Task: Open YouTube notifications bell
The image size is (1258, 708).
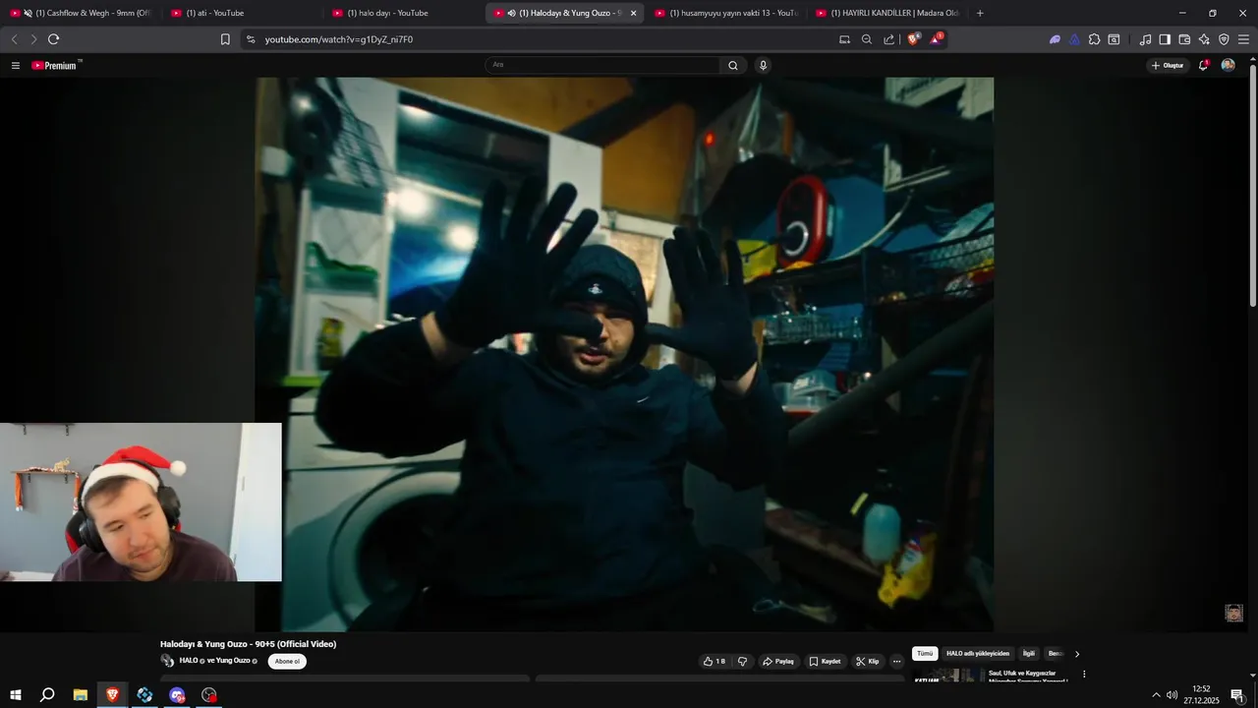Action: tap(1203, 65)
